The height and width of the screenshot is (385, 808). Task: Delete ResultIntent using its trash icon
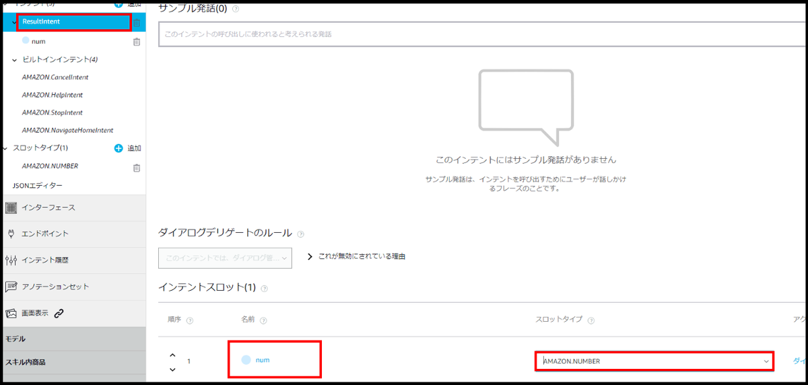[x=137, y=23]
